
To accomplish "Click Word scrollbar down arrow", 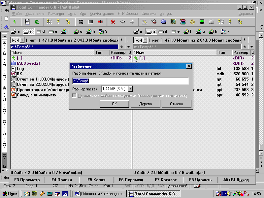I will 261,153.
